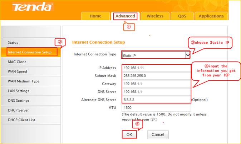
Task: Expand the Internet Connection Type dropdown
Action: (156, 55)
